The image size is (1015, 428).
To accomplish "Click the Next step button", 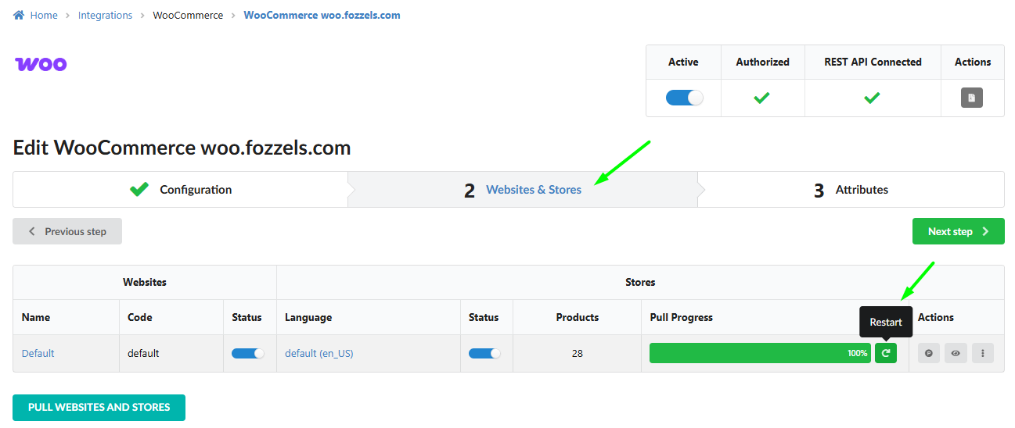I will coord(958,231).
